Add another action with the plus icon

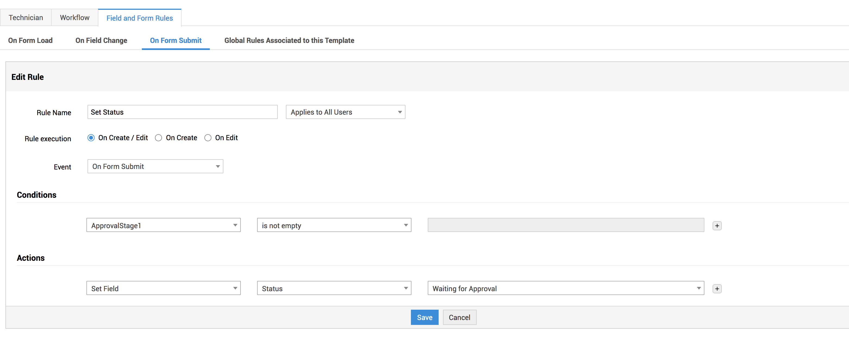click(717, 289)
